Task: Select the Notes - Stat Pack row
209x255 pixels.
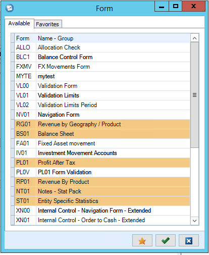Action: point(102,191)
